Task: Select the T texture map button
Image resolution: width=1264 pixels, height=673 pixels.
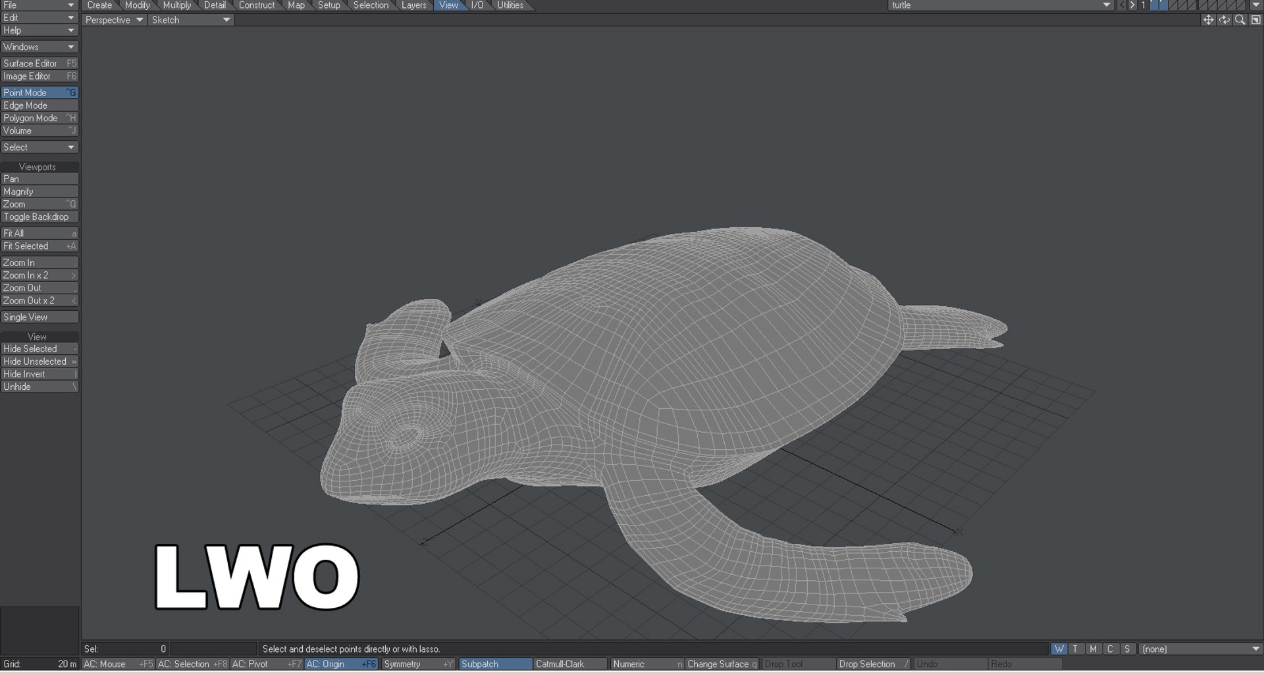Action: (x=1076, y=649)
